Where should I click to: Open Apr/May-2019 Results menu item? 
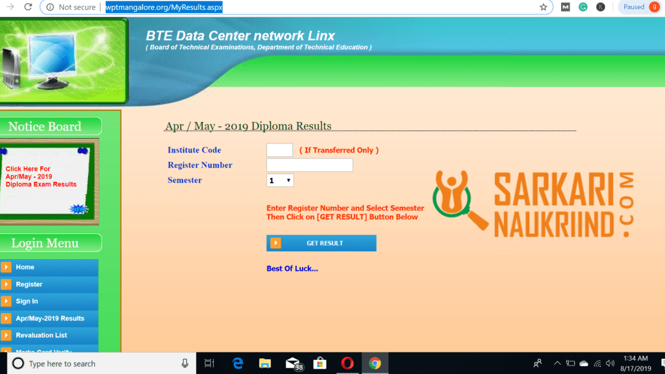[49, 318]
